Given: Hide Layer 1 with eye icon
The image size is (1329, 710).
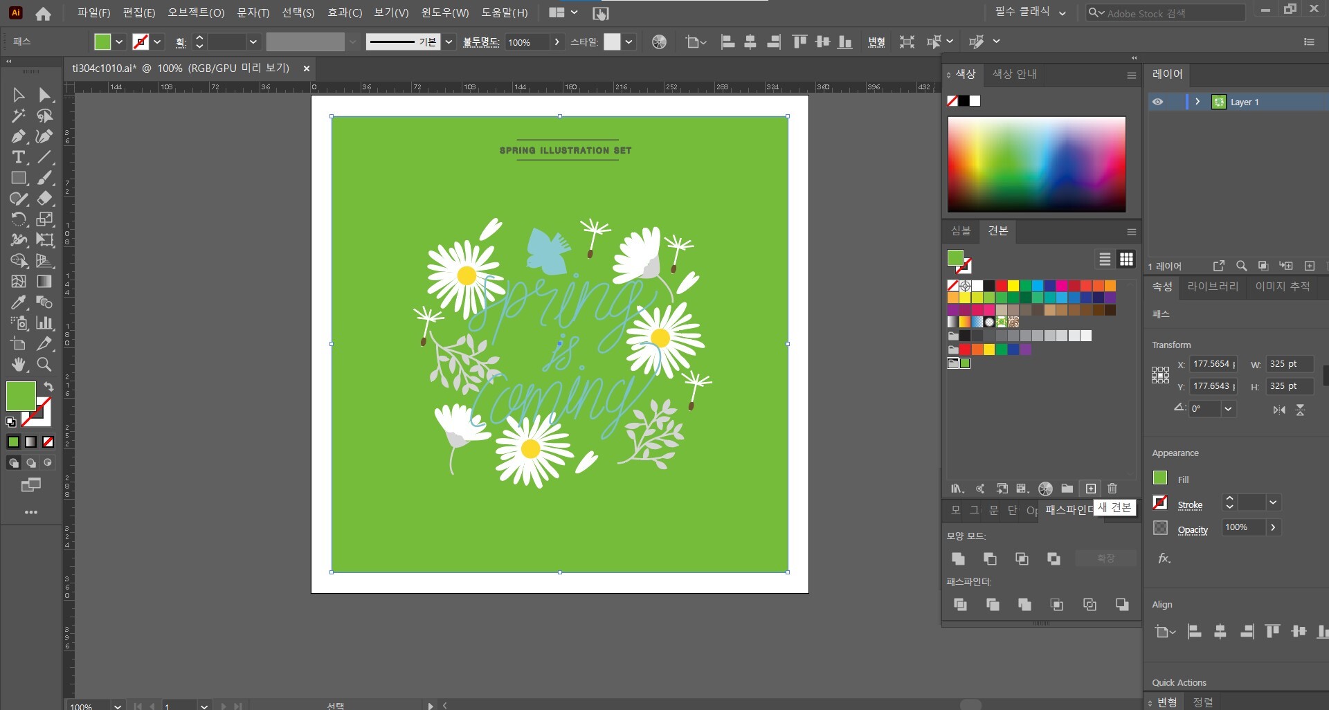Looking at the screenshot, I should tap(1157, 102).
